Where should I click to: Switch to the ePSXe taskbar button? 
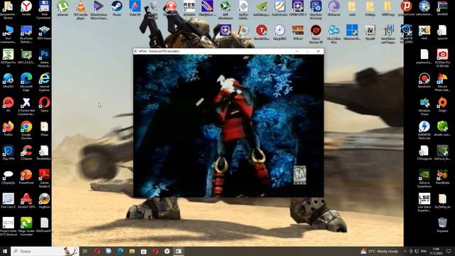click(178, 251)
